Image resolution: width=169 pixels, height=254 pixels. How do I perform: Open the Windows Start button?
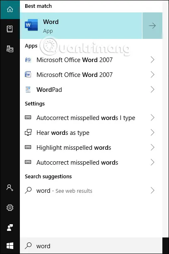(10, 246)
